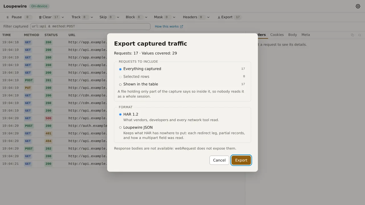The image size is (365, 205).
Task: Click the URL column header
Action: coord(72,35)
